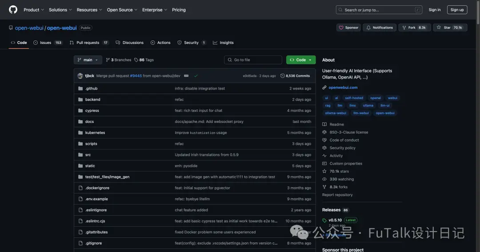Click the Fork repository icon
The image size is (480, 252).
[x=404, y=28]
